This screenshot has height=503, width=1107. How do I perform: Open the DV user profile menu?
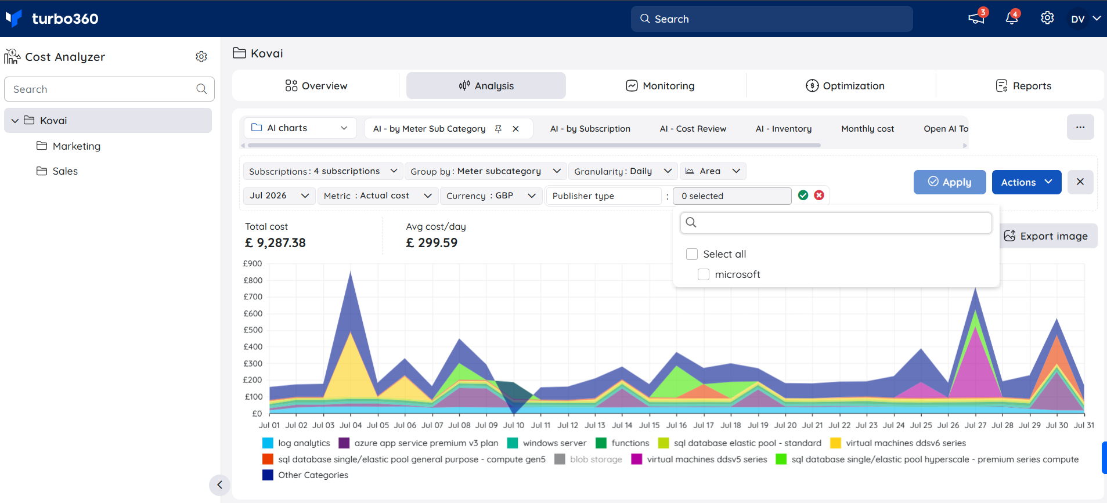click(1086, 19)
